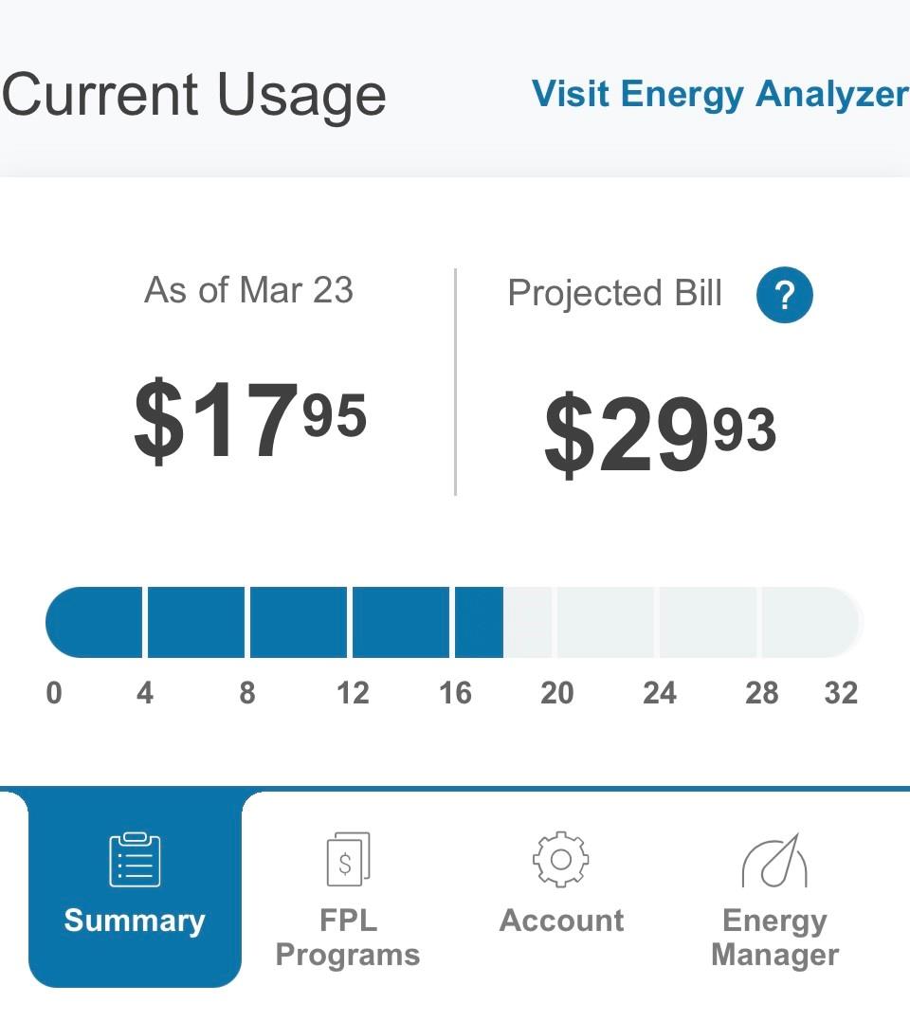
Task: Select the Energy Manager tab label
Action: pos(774,937)
